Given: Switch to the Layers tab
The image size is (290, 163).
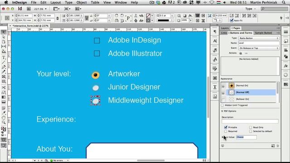Looking at the screenshot, I should pos(225,28).
